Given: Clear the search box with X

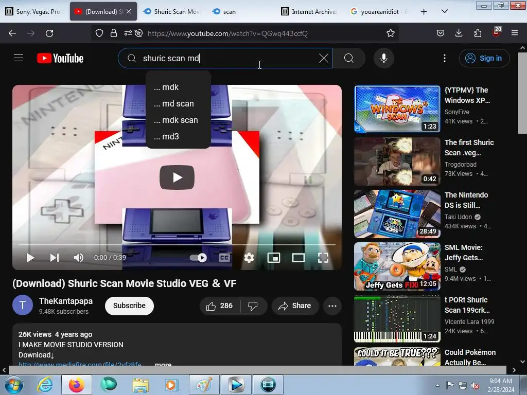Looking at the screenshot, I should point(323,58).
